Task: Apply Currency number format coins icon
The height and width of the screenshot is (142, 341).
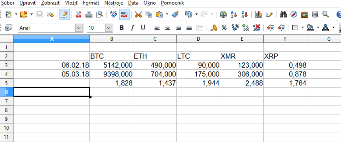Action: (214, 28)
